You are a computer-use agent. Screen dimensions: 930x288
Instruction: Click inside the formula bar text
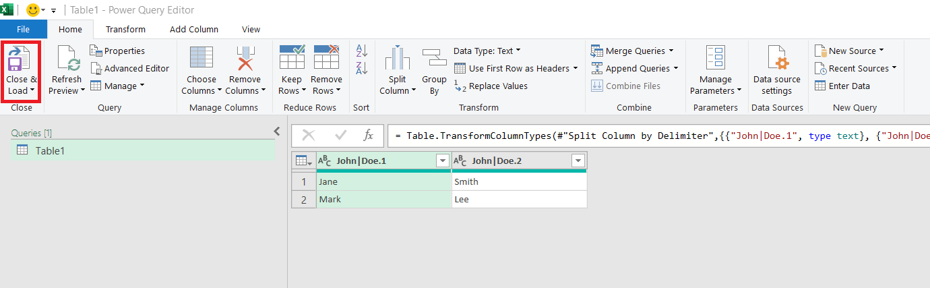(x=659, y=136)
